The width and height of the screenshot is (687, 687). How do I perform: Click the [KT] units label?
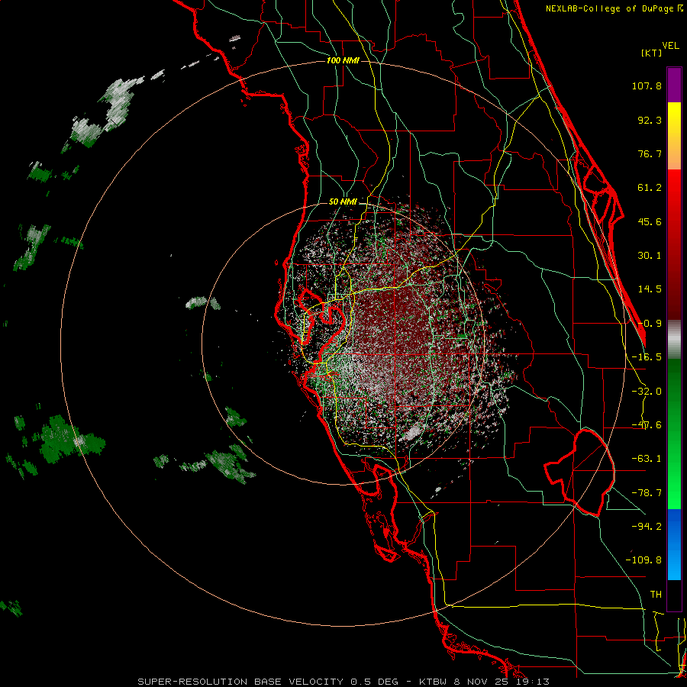[x=651, y=53]
